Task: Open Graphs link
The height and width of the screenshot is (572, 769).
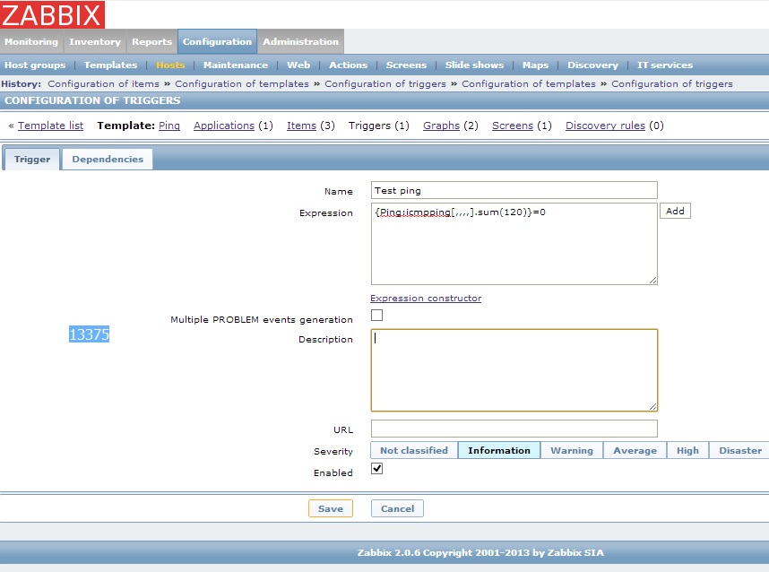Action: 441,126
